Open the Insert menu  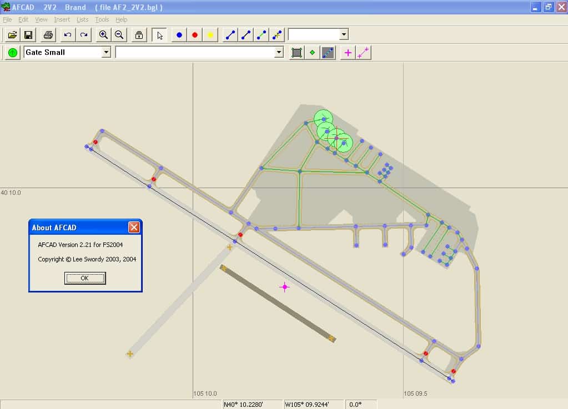coord(62,19)
